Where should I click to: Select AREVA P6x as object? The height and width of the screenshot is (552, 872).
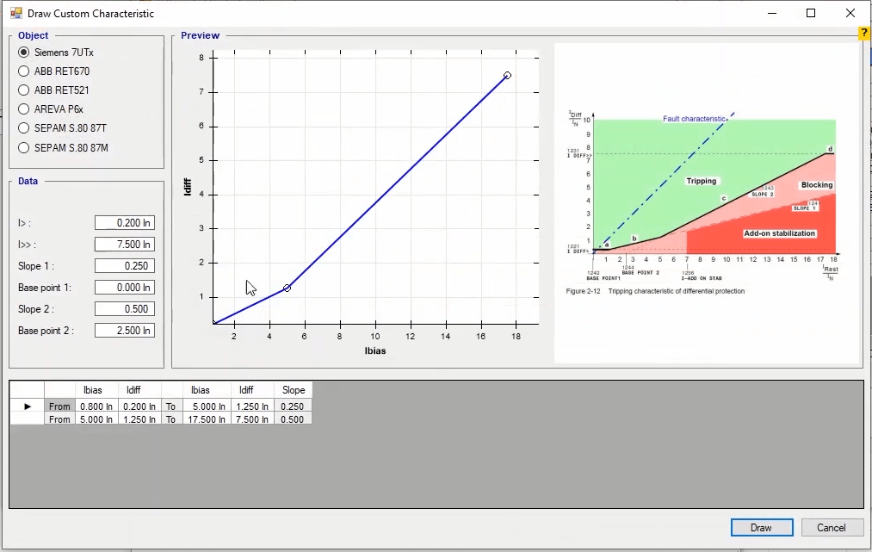click(24, 109)
